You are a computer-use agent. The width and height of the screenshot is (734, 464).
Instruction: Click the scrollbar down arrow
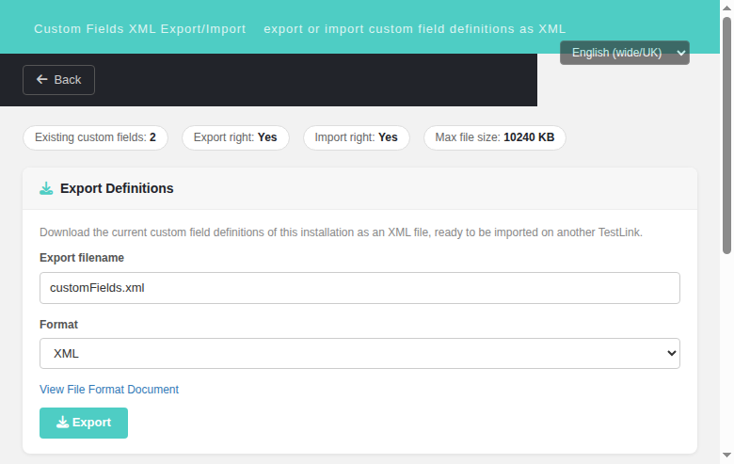(727, 456)
